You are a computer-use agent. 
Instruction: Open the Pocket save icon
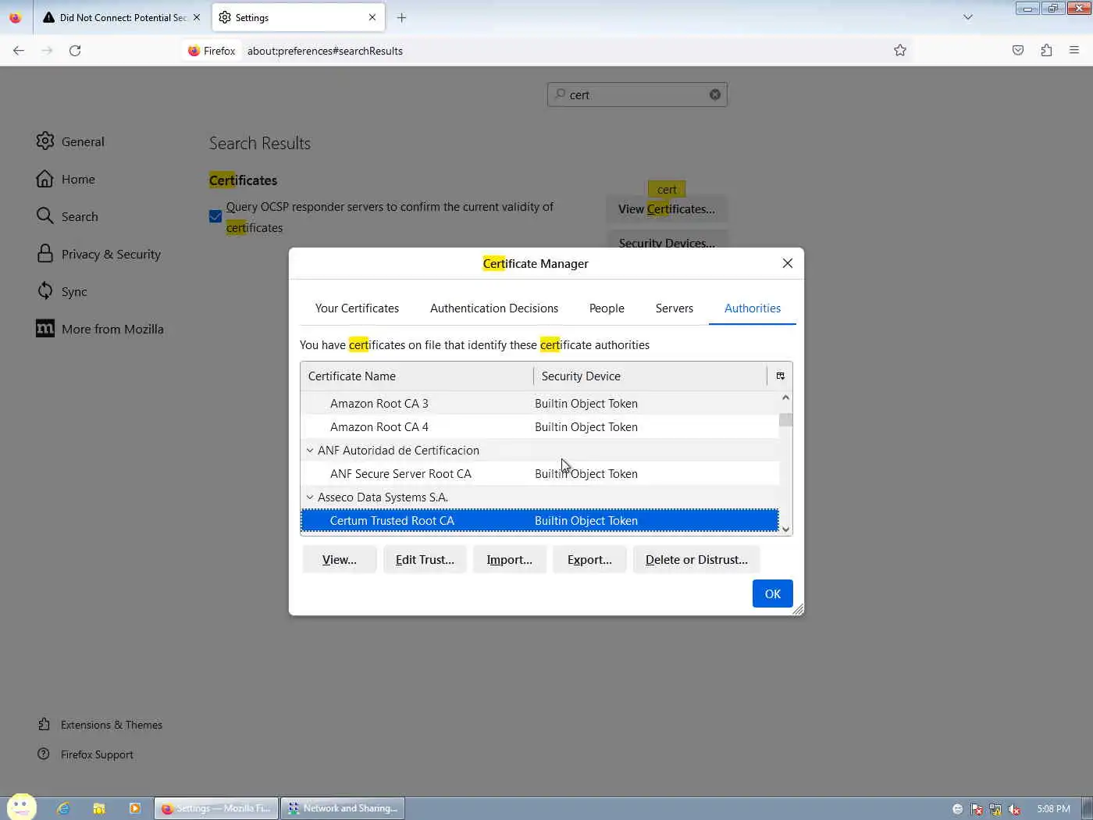1018,51
